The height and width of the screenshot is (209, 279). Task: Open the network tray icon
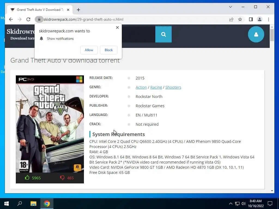237,204
